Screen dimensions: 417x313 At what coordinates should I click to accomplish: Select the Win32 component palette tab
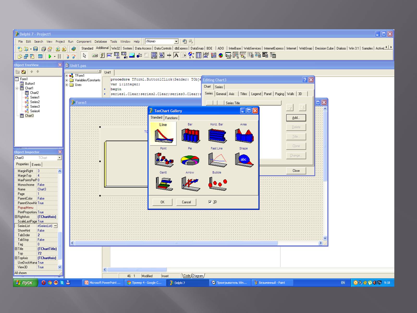pyautogui.click(x=116, y=48)
